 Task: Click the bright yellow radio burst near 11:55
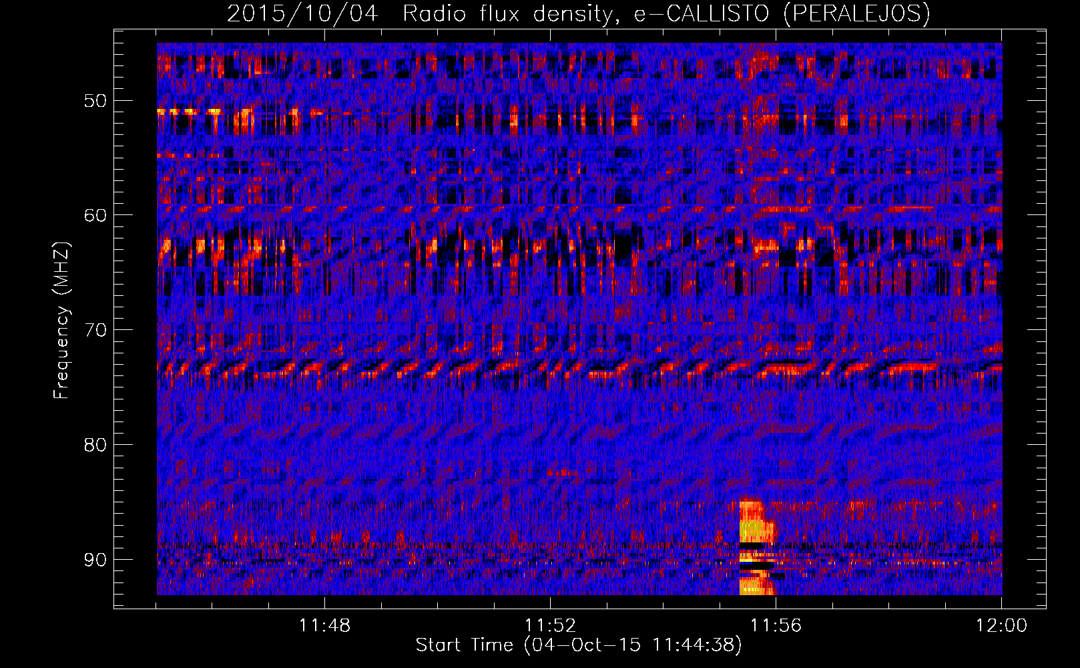click(756, 547)
